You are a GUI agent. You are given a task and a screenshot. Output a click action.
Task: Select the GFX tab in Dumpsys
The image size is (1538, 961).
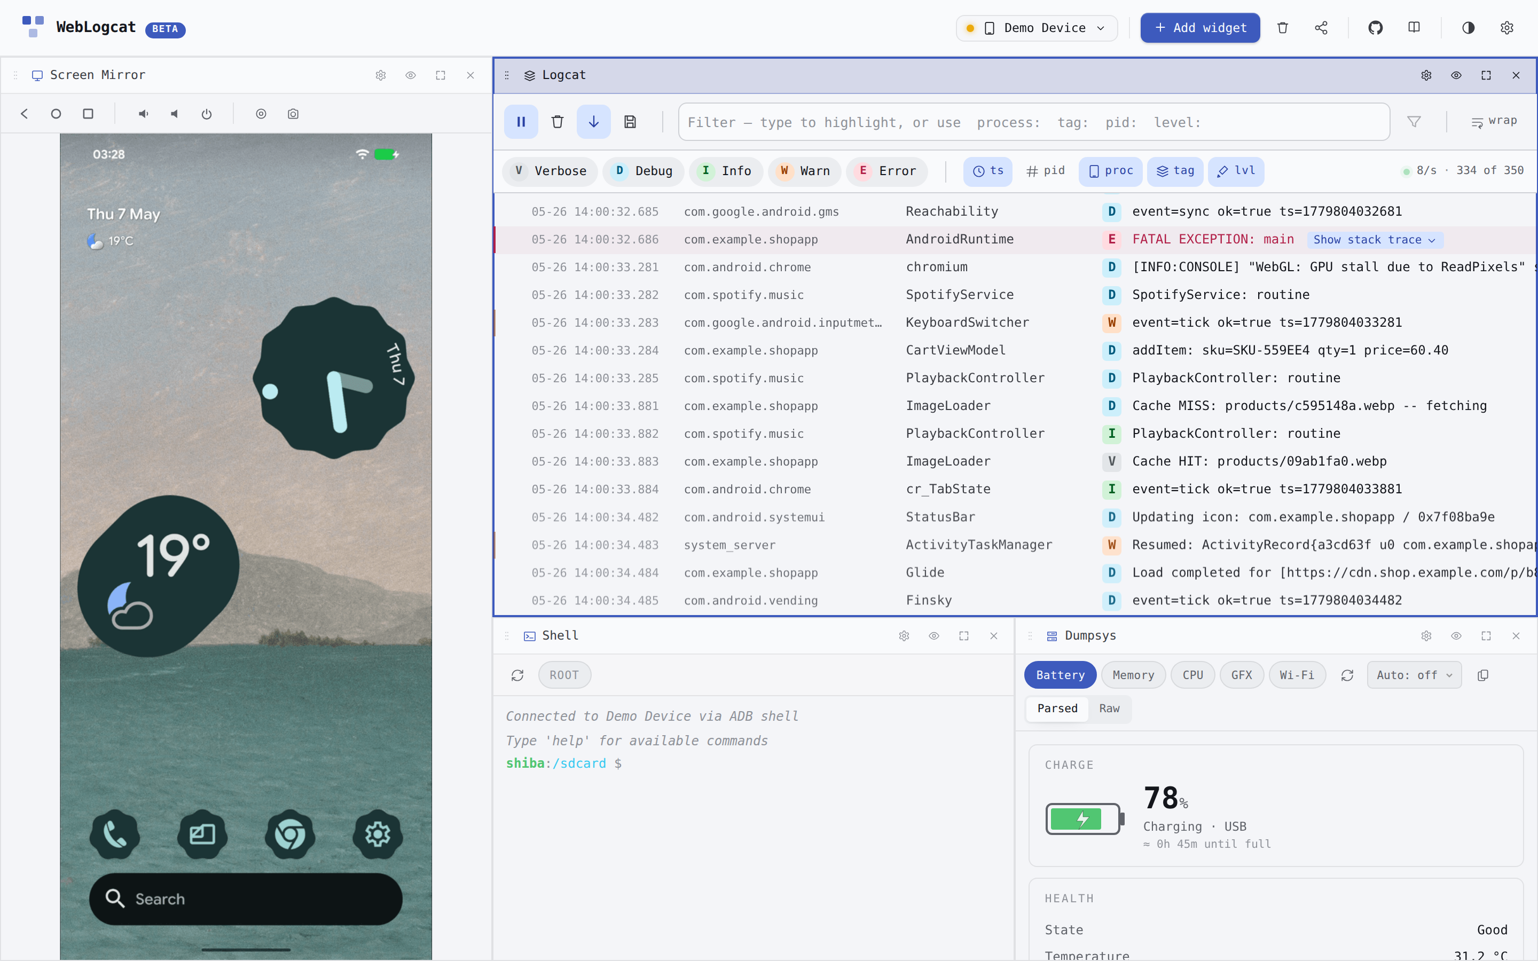pyautogui.click(x=1242, y=675)
